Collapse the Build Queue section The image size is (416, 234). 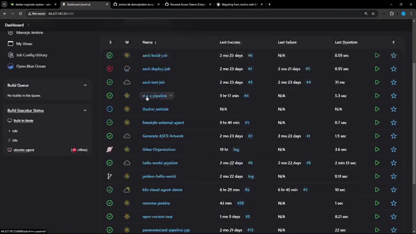click(x=85, y=85)
